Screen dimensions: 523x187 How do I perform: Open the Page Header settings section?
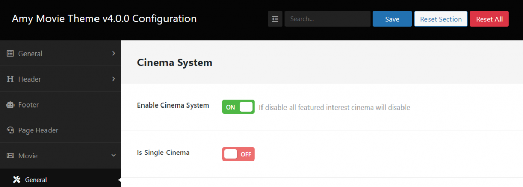(60, 130)
